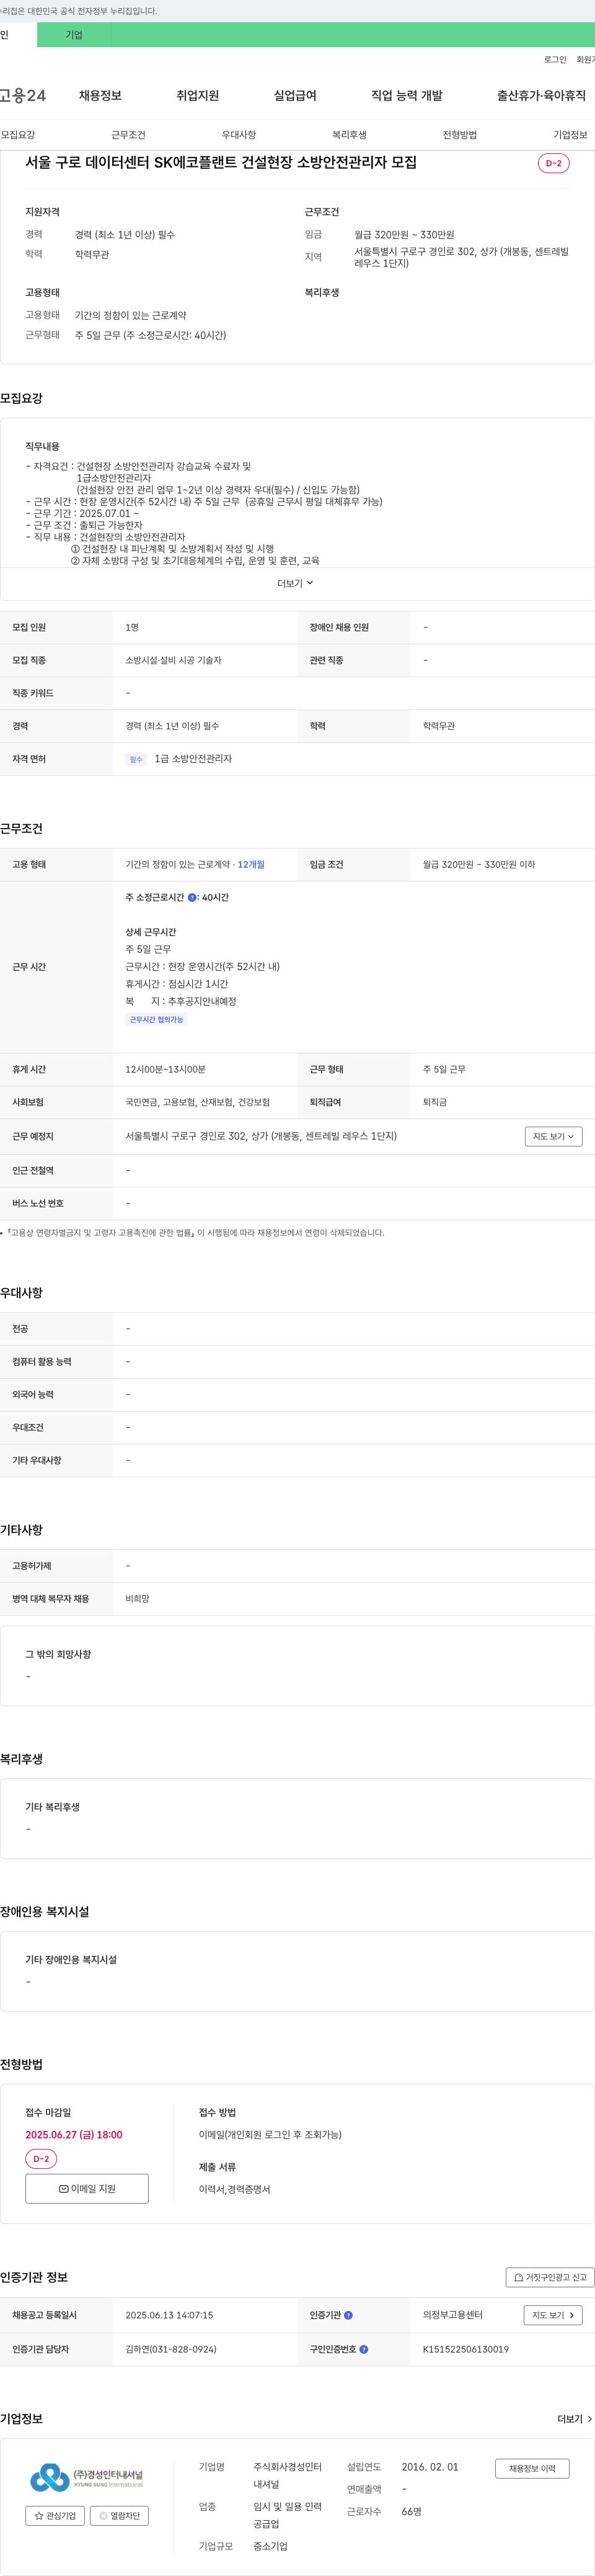Open 지도 보기 for 의정부고용센터
Viewport: 595px width, 2576px height.
pos(553,2315)
